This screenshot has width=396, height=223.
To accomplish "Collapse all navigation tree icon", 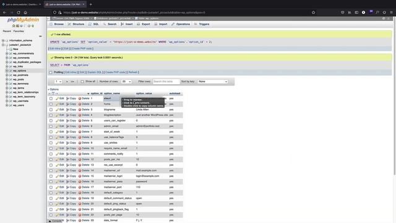I will (40, 37).
